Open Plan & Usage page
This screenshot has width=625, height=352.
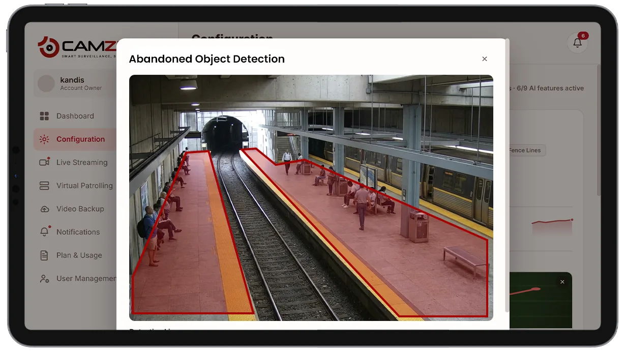click(x=75, y=255)
